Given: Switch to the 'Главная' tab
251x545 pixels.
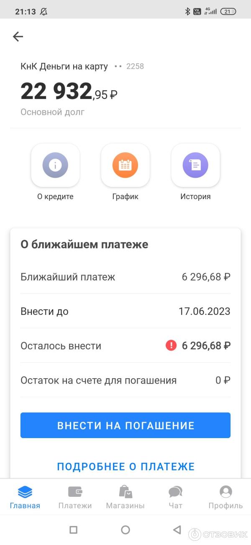Looking at the screenshot, I should [x=25, y=497].
